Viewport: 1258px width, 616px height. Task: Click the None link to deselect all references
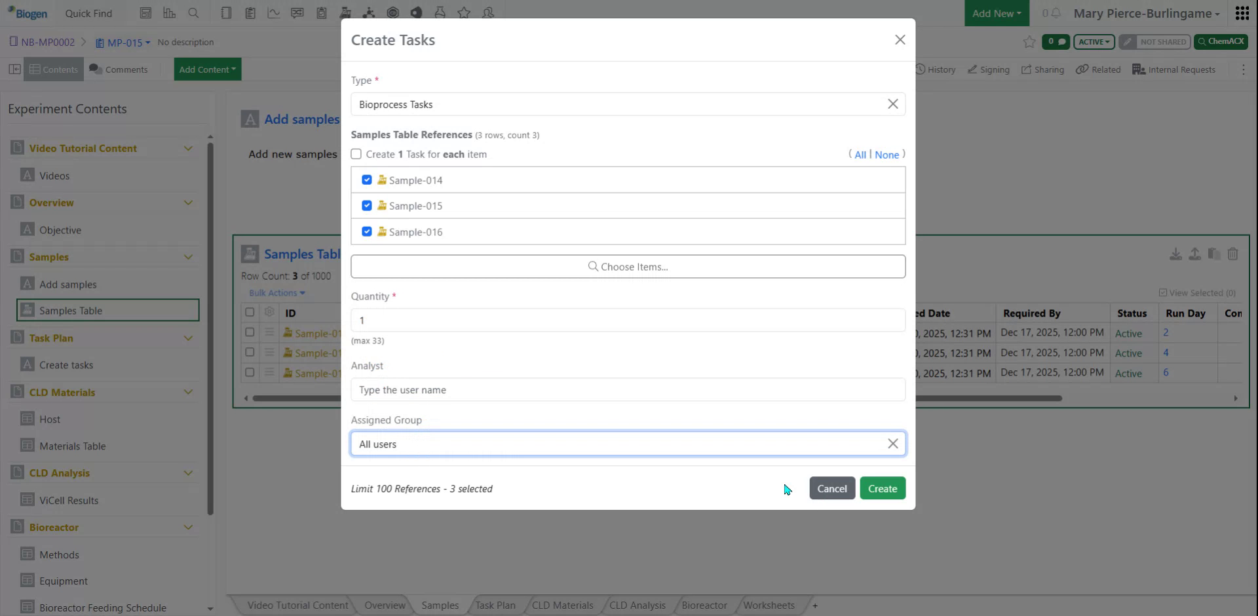pyautogui.click(x=888, y=154)
